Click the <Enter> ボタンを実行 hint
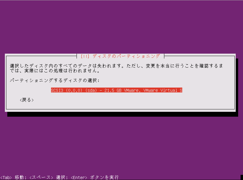The width and height of the screenshot is (243, 180). 95,177
